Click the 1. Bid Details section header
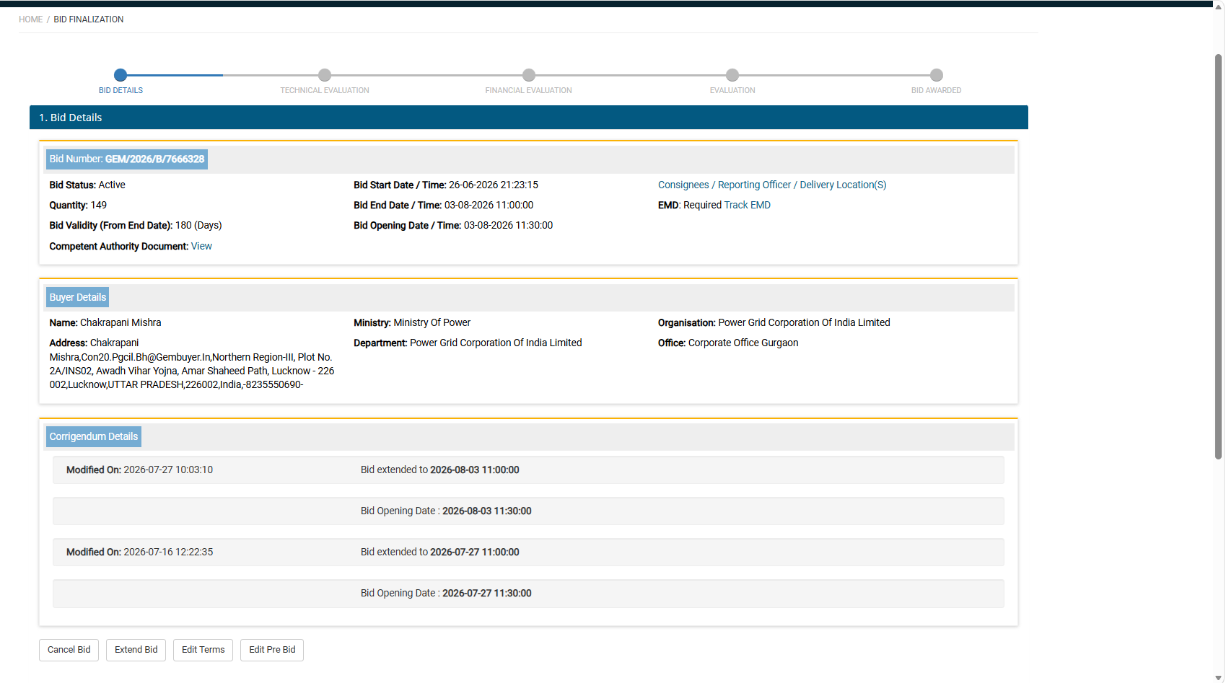1226x683 pixels. click(529, 118)
